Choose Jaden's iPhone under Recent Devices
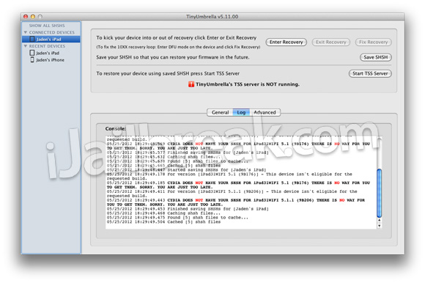The image size is (425, 283). point(50,60)
